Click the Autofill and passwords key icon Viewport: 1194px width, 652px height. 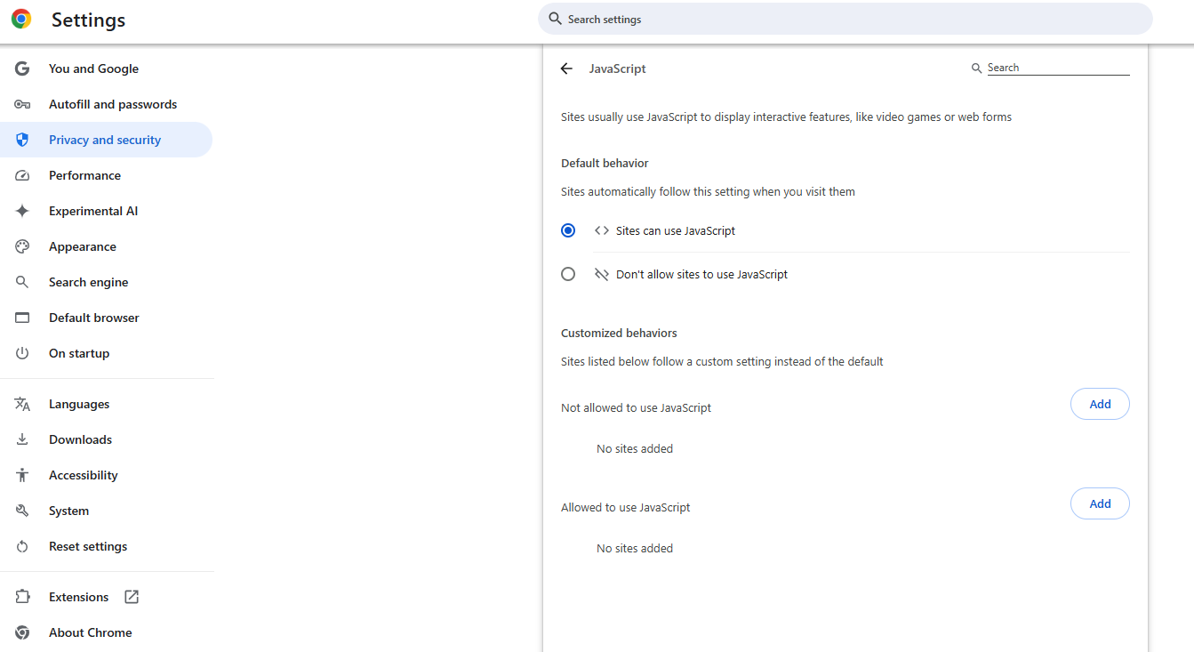coord(22,104)
